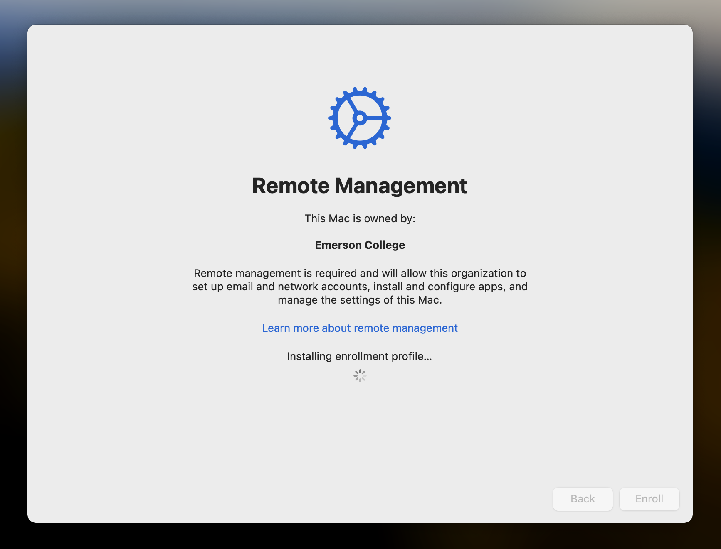The height and width of the screenshot is (549, 721).
Task: Click 'Installing enrollment profile...' status text
Action: click(x=360, y=356)
